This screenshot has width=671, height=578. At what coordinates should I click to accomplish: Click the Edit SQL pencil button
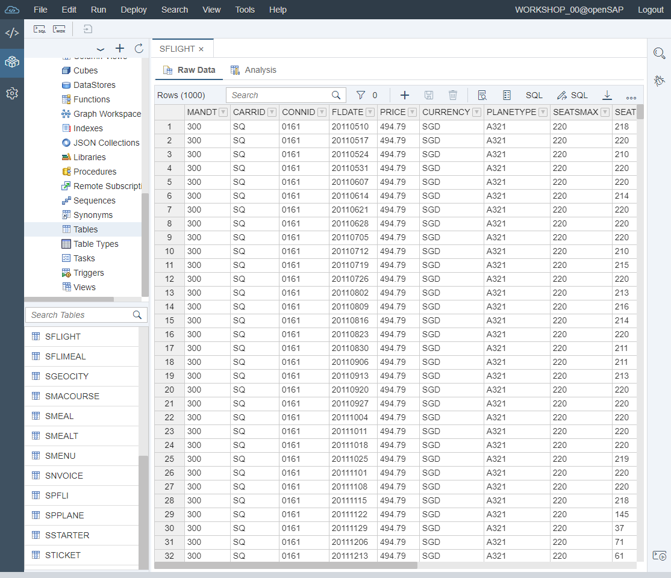pos(572,95)
